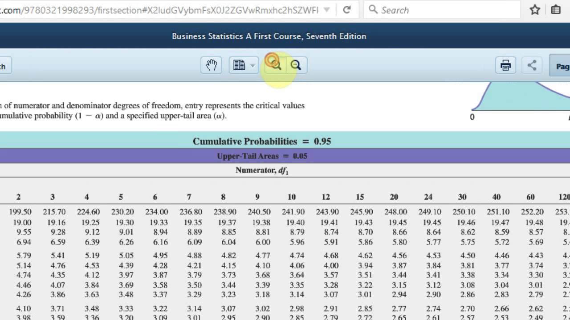Expand the page layout dropdown arrow
The image size is (570, 320).
(x=252, y=65)
